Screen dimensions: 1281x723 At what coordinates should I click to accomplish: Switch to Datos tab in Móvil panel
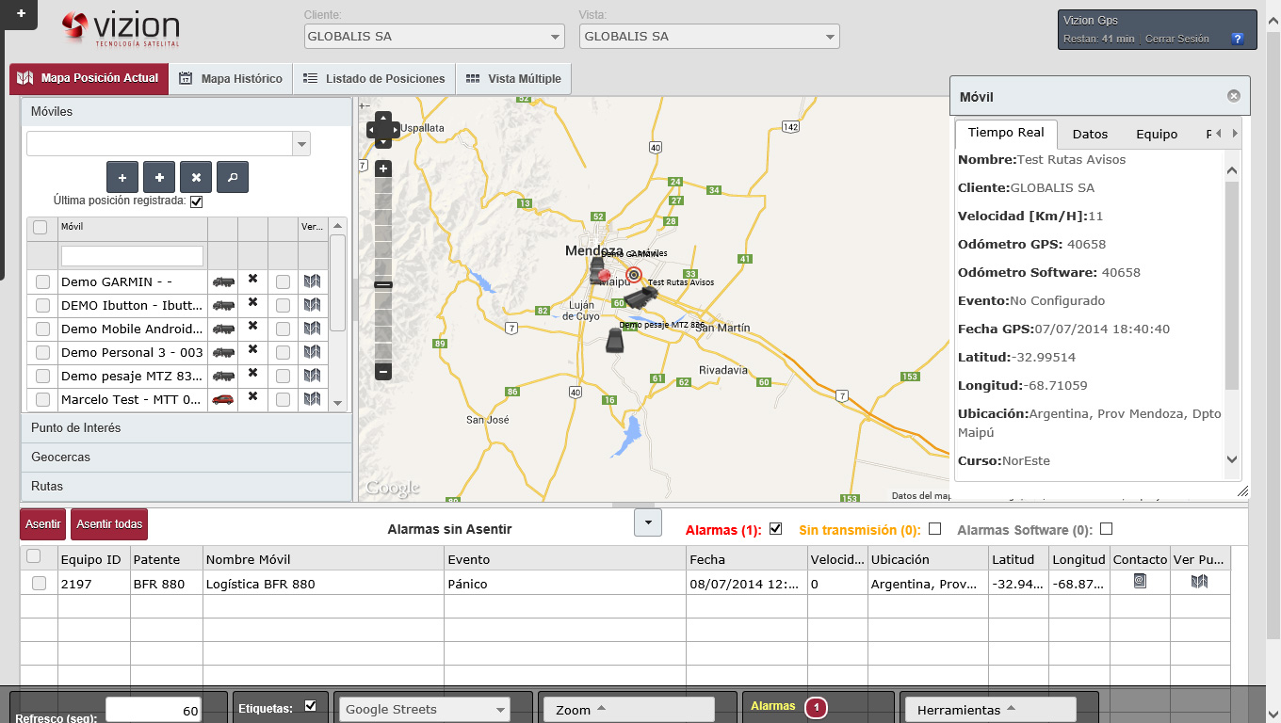pos(1090,134)
